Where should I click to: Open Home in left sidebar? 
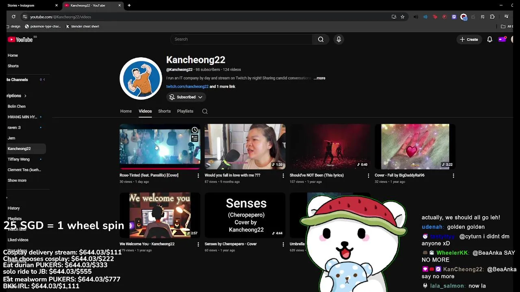(13, 55)
